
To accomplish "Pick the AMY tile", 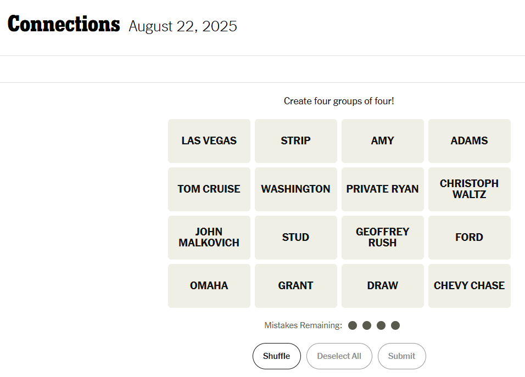I will (x=383, y=141).
